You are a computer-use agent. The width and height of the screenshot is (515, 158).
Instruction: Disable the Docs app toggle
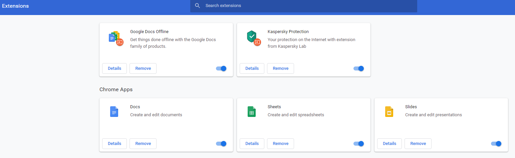pos(221,144)
